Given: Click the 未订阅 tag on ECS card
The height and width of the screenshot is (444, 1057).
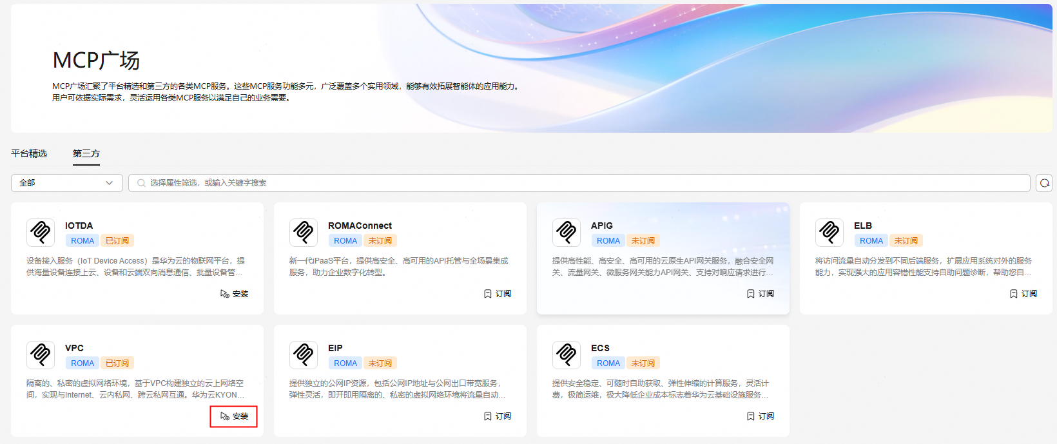Looking at the screenshot, I should 643,363.
